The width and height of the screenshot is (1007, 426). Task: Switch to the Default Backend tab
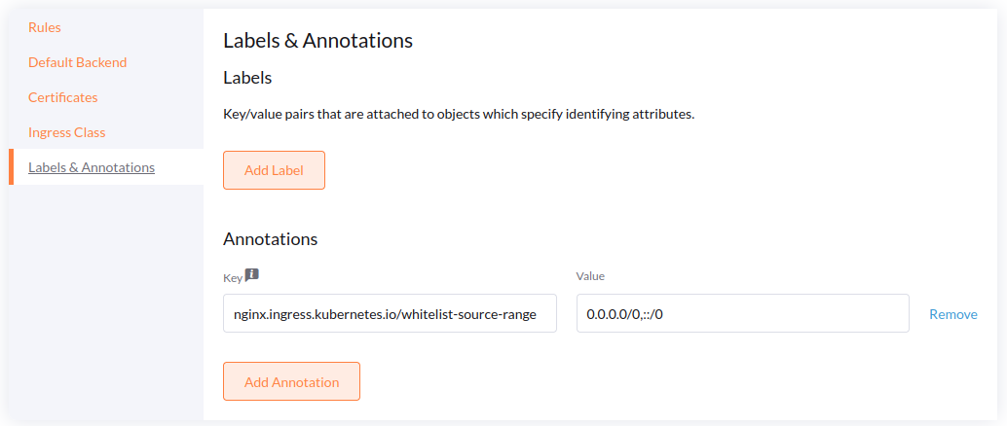point(78,62)
